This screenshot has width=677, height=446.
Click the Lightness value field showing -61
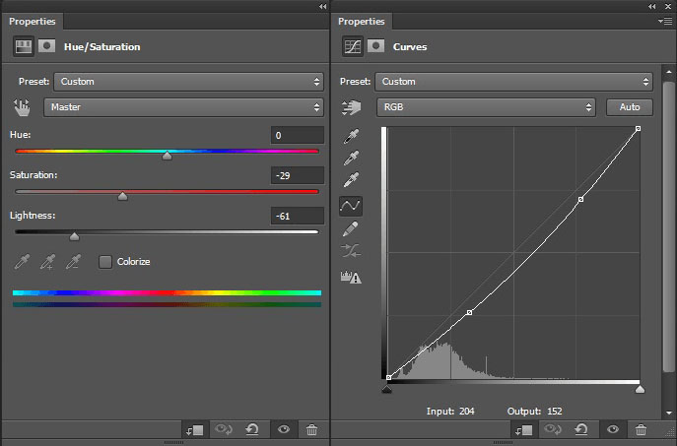[x=298, y=216]
